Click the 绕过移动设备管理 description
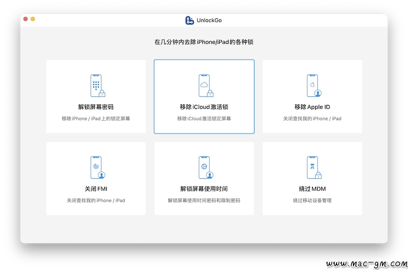The image size is (408, 270). 312,201
